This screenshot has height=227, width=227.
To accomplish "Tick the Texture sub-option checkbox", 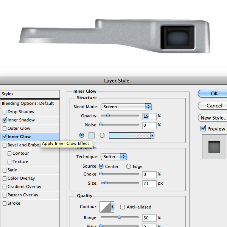I will pyautogui.click(x=9, y=162).
